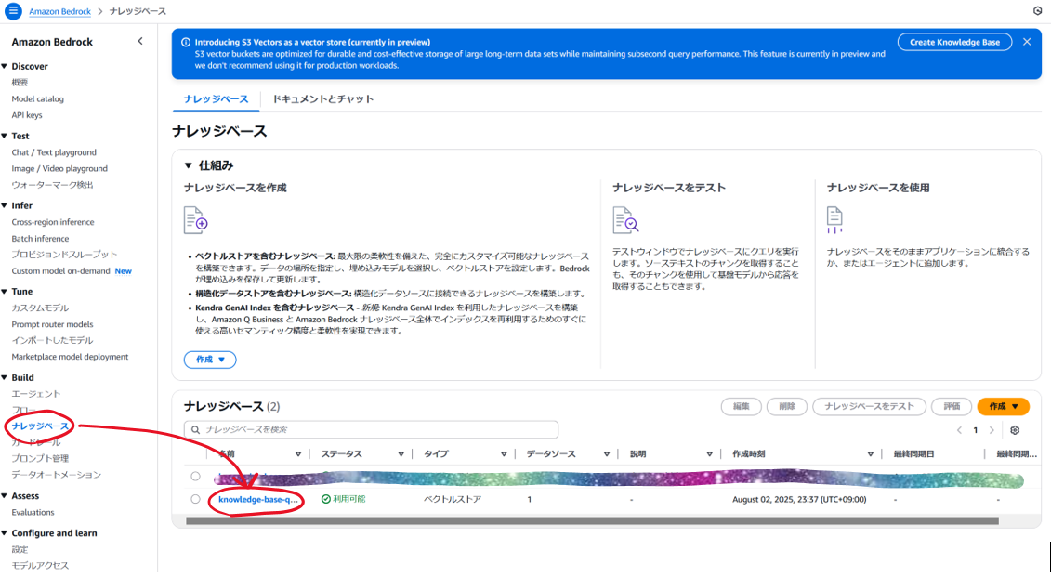Screen dimensions: 1051x577
Task: Collapse the Infer section in sidebar
Action: coord(5,205)
